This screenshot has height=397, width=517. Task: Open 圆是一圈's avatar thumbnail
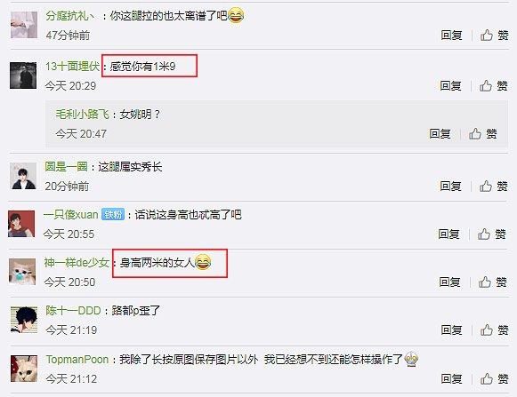click(x=23, y=176)
